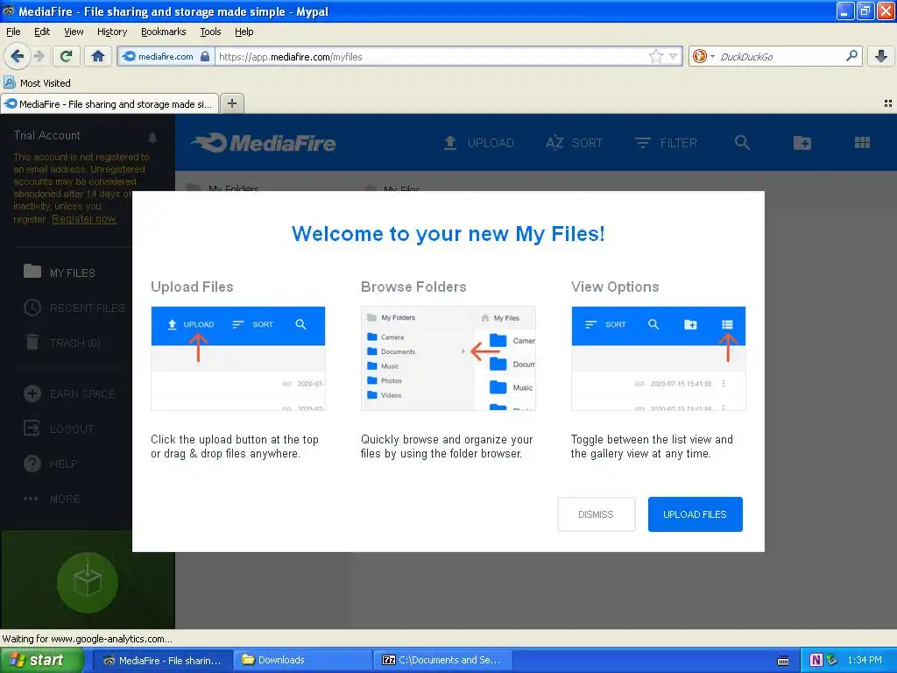This screenshot has height=673, width=897.
Task: Select the MediaFire browser tab
Action: click(x=109, y=103)
